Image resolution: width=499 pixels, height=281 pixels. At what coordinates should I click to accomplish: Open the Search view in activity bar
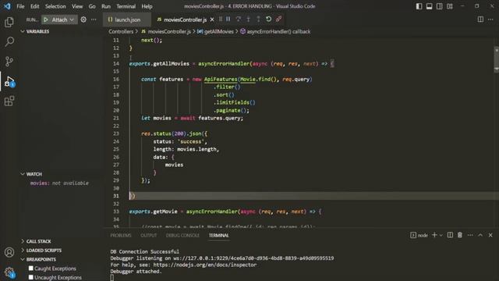tap(9, 41)
